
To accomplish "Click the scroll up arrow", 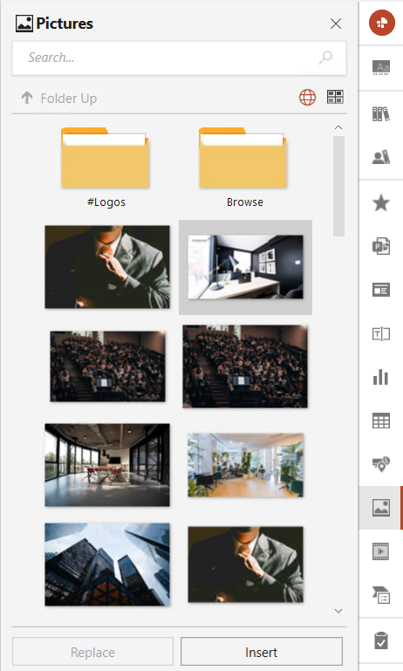I will click(338, 127).
